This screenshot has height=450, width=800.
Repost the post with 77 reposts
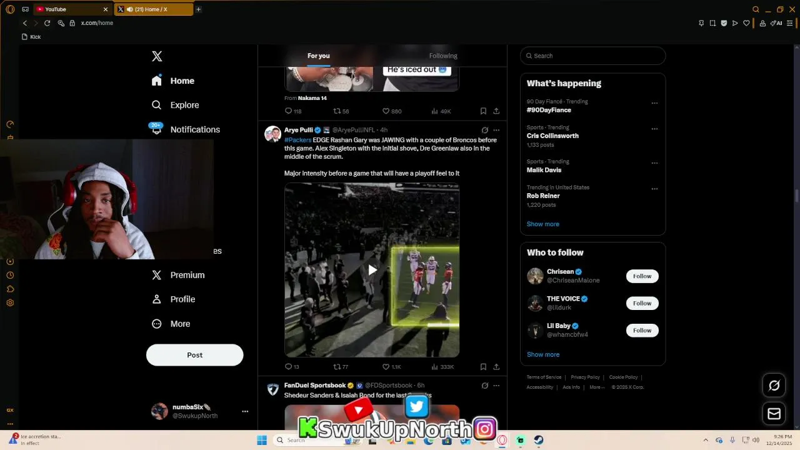(x=341, y=367)
